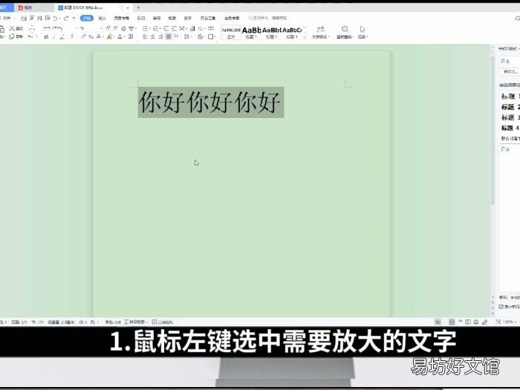Click the font color A icon

[120, 36]
